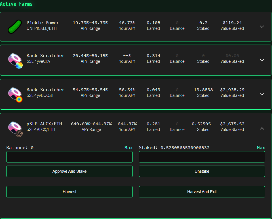Click the Unstake button
The image size is (272, 219).
click(x=202, y=171)
